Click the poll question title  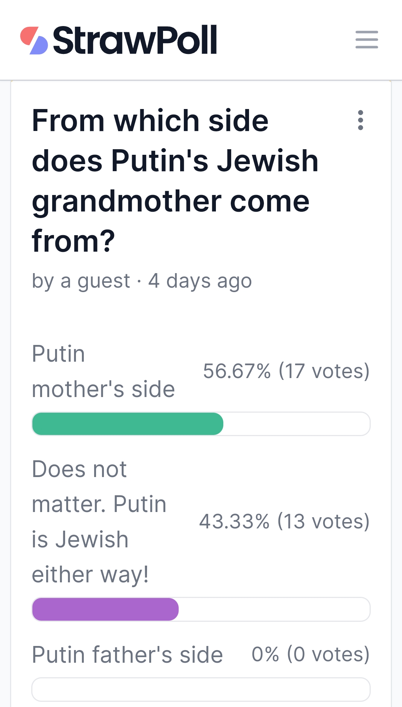click(175, 180)
